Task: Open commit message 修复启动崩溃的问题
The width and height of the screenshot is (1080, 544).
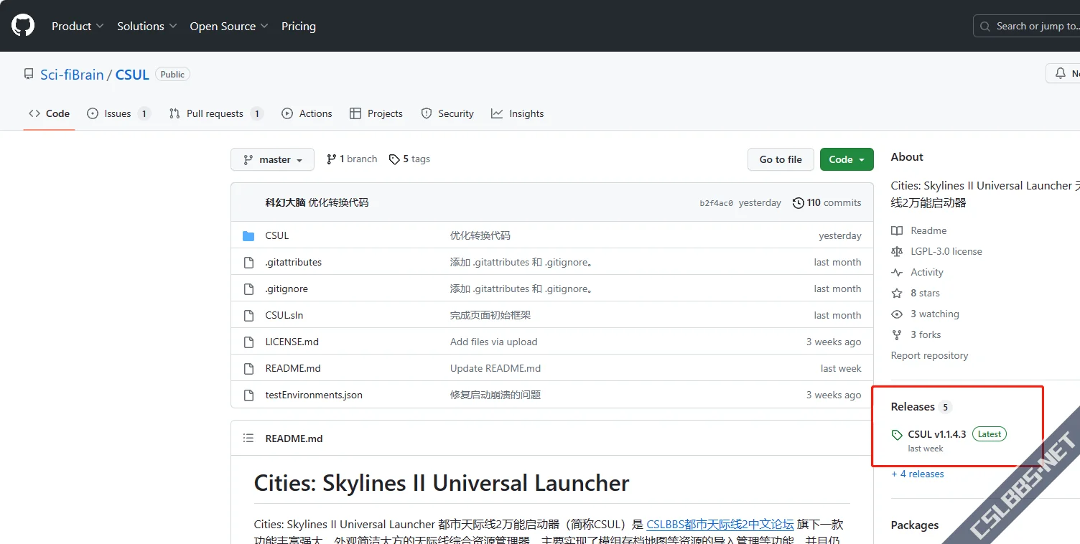Action: coord(495,395)
